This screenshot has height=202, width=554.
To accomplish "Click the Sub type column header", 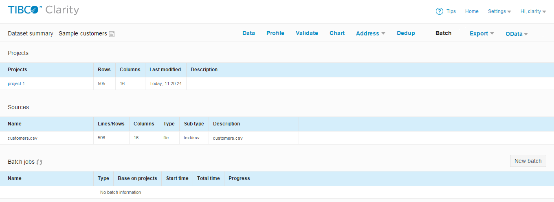I will tap(193, 124).
